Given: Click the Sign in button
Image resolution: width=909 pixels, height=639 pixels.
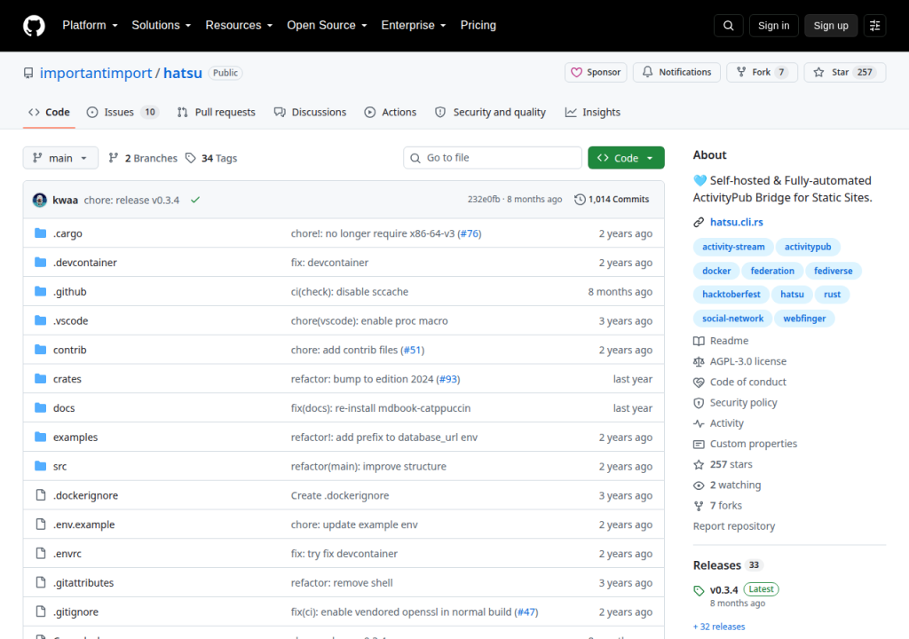Looking at the screenshot, I should pos(773,26).
